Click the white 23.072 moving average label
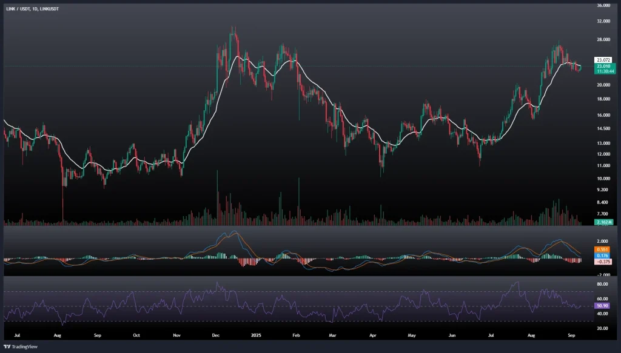Screen dimensions: 621x353 click(x=603, y=60)
